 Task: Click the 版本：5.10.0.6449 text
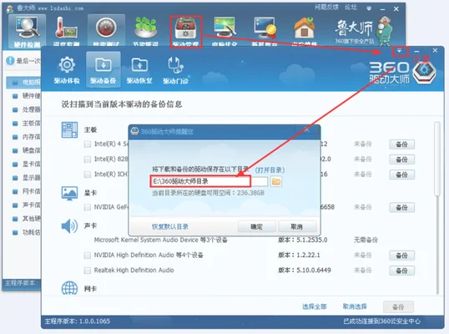click(305, 270)
